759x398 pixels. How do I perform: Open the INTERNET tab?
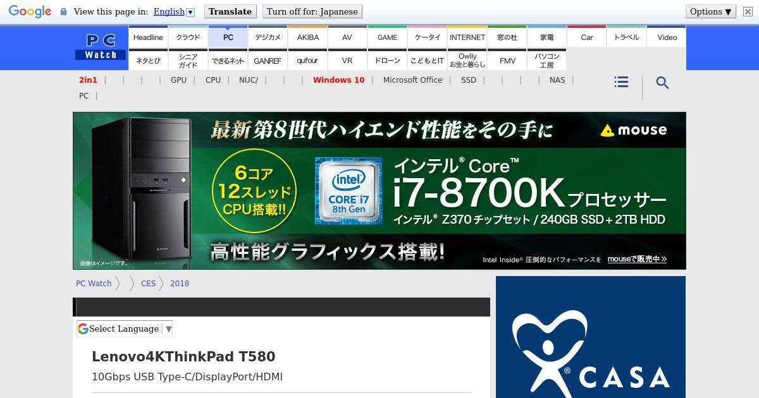pyautogui.click(x=467, y=37)
